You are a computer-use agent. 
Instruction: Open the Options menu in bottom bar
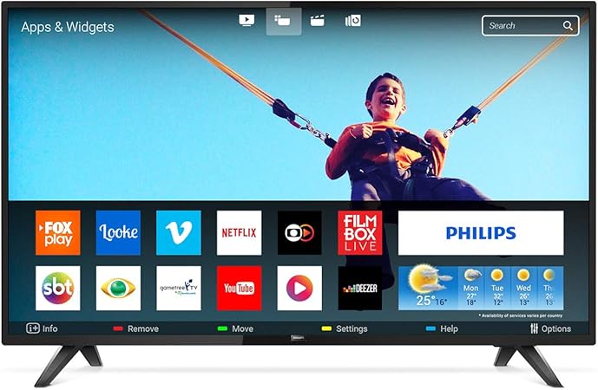click(x=551, y=328)
